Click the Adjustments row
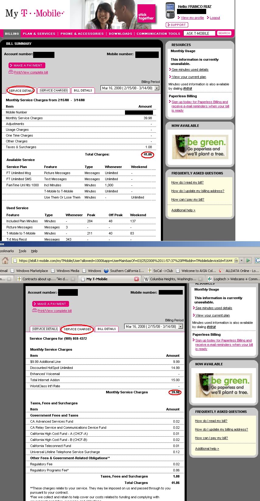The image size is (260, 501). click(79, 124)
